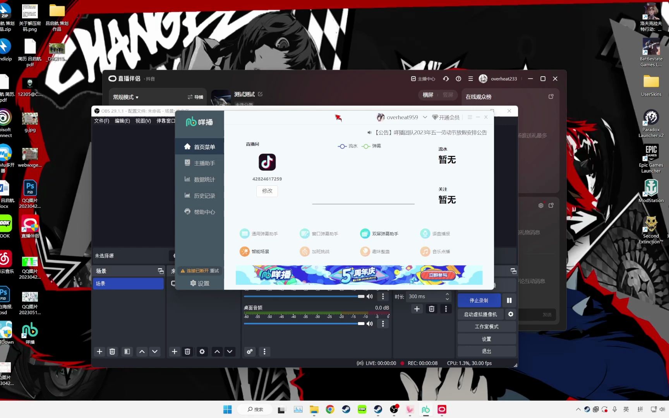Screen dimensions: 669x418
Task: Click the 修改 button under room ID
Action: click(267, 191)
